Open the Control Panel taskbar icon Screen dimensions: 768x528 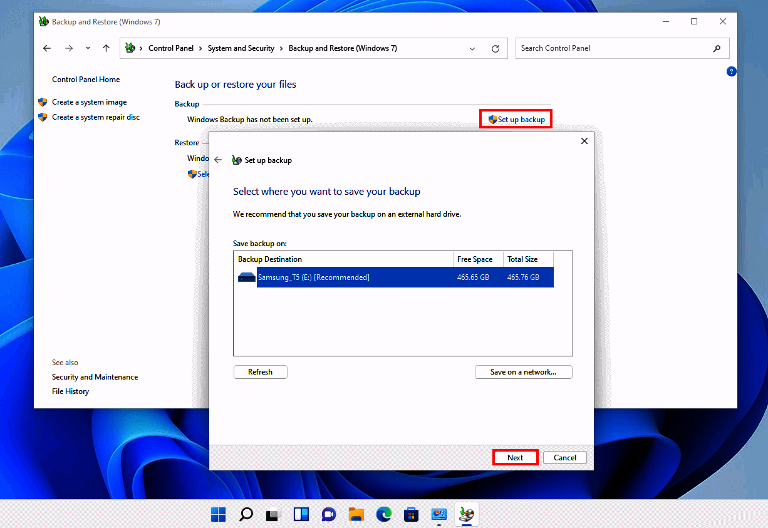point(438,514)
